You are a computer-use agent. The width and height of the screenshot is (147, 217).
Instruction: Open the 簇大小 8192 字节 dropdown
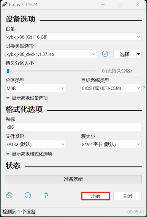click(x=111, y=144)
